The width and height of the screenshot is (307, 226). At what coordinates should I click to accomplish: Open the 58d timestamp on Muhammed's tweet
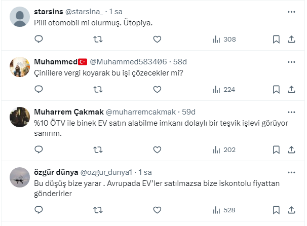click(180, 61)
